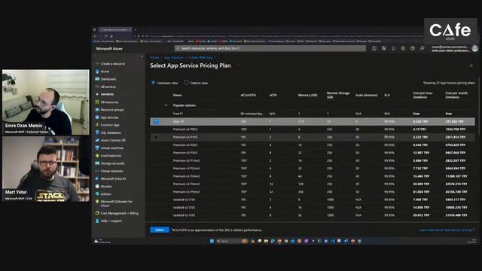Click the SLA column header
482x271 pixels.
coord(387,95)
